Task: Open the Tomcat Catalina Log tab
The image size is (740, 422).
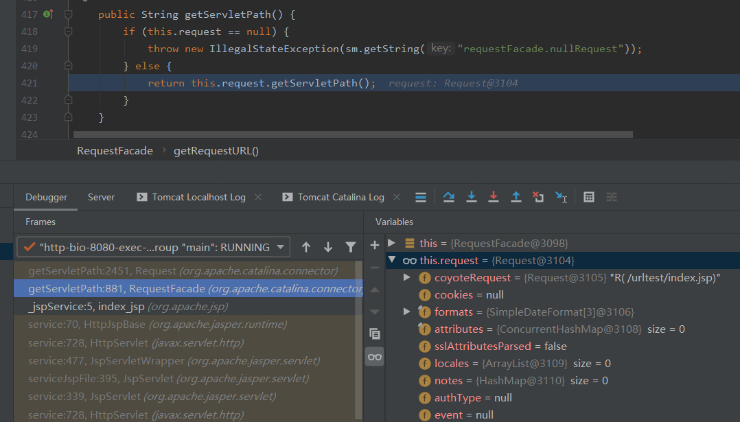Action: (340, 197)
